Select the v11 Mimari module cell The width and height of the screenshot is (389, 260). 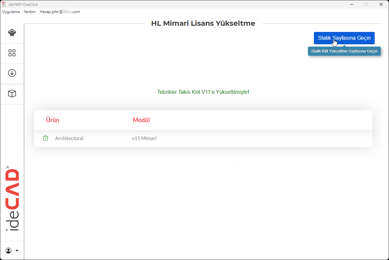pyautogui.click(x=144, y=138)
